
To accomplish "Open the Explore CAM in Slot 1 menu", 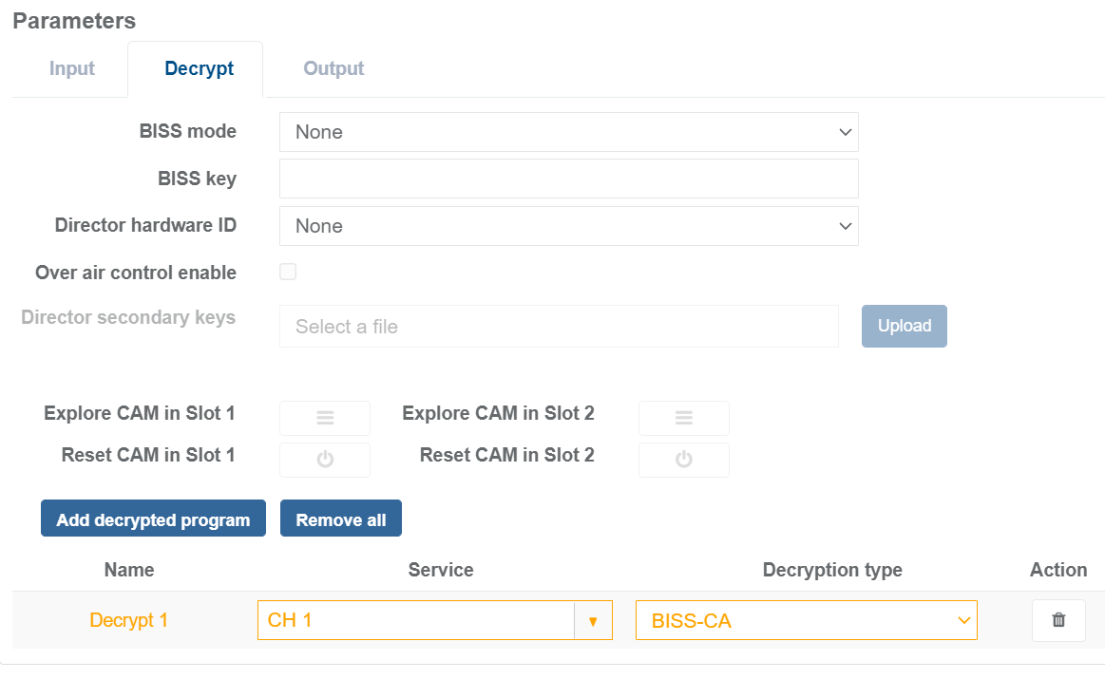I will (324, 418).
